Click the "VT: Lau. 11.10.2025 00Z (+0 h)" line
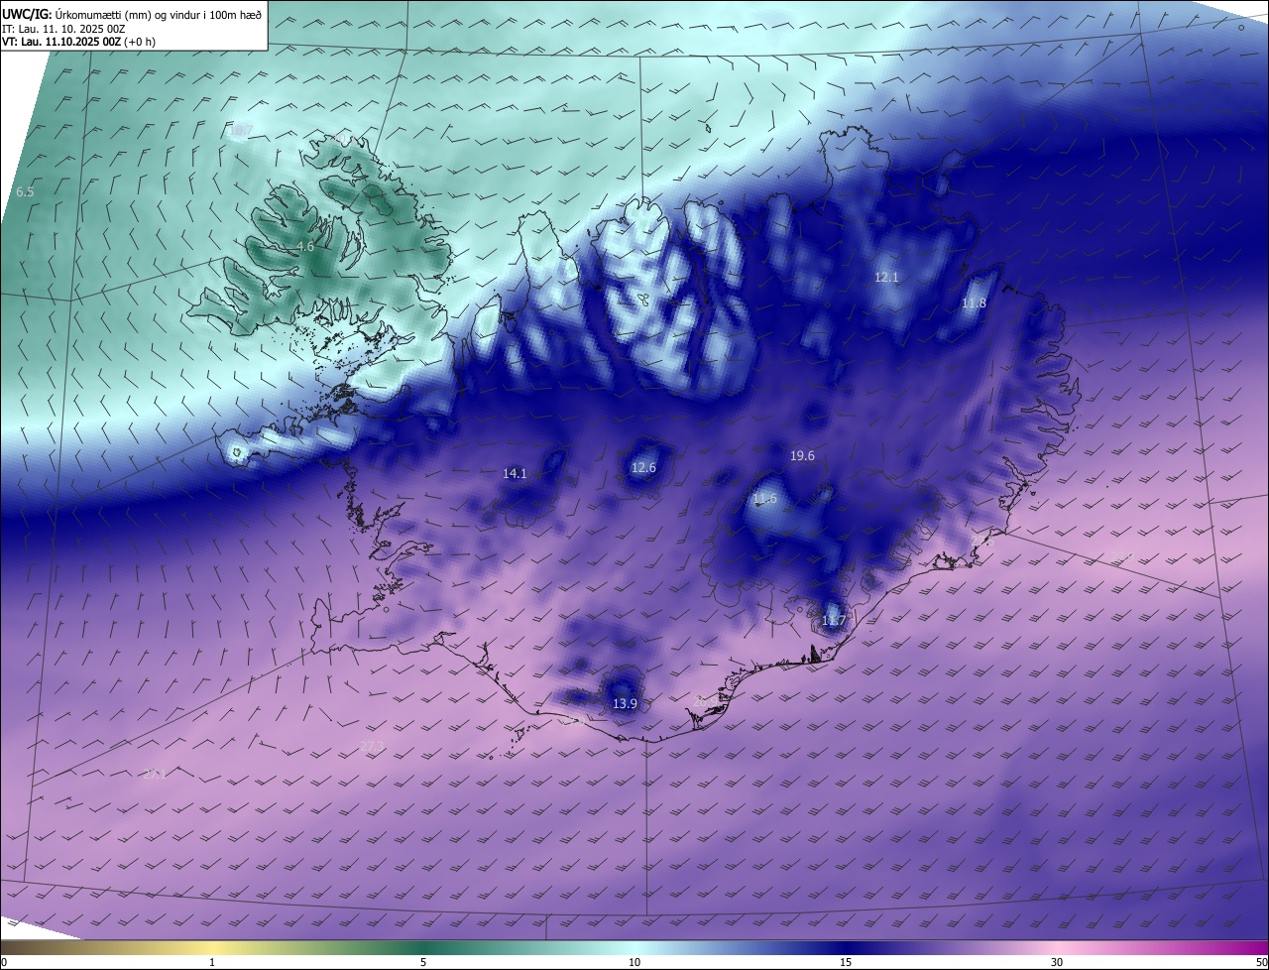This screenshot has height=970, width=1269. coord(78,42)
